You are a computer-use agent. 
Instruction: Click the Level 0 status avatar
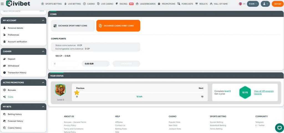60,90
